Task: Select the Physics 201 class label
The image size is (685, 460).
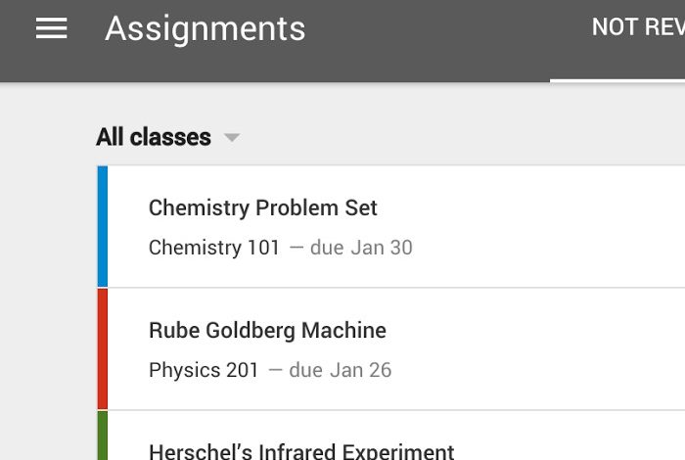Action: click(204, 370)
